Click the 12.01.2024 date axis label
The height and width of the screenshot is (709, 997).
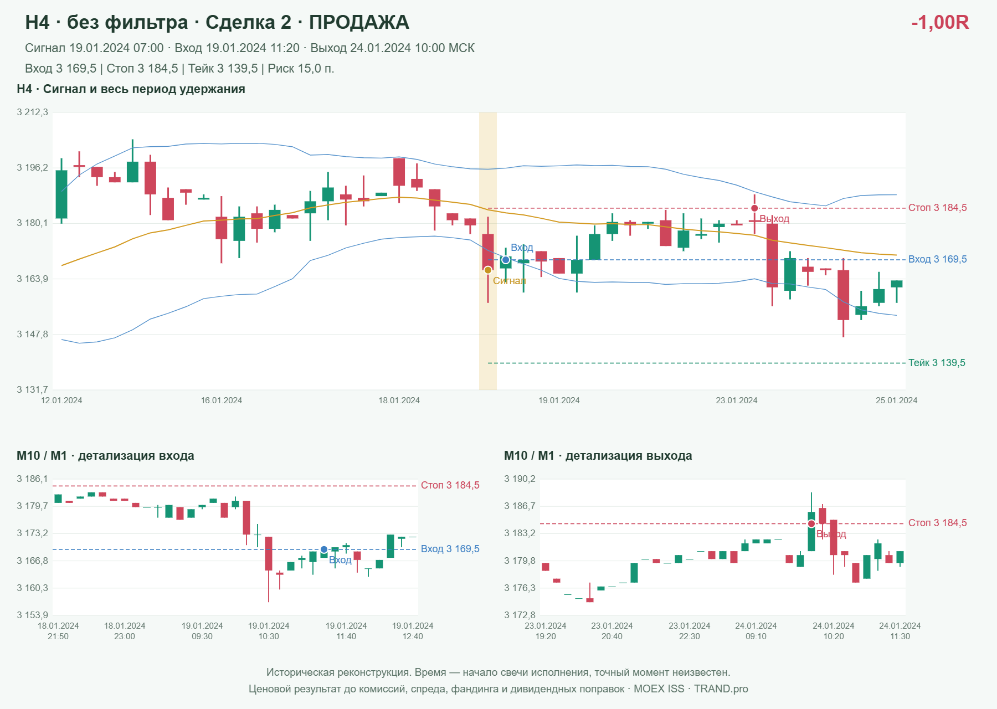click(61, 400)
